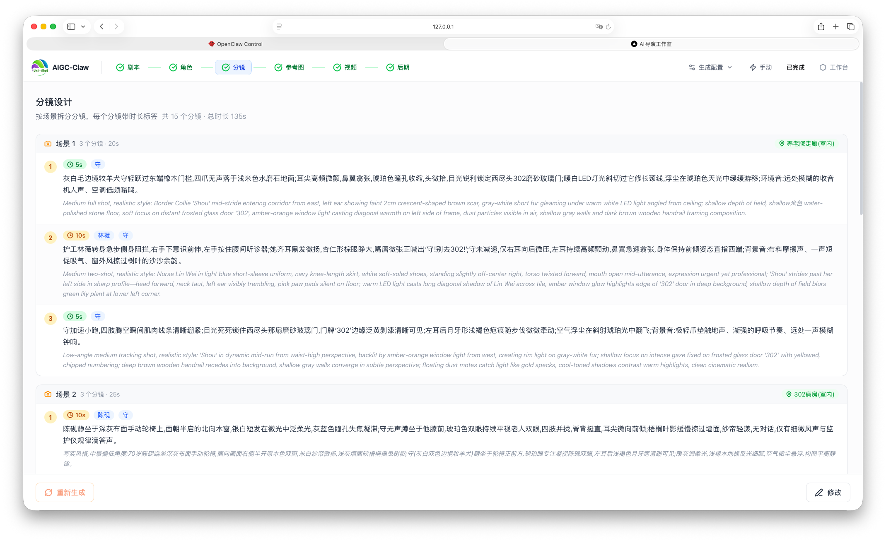Open sidebar options chevron dropdown
This screenshot has height=541, width=886.
(x=83, y=26)
